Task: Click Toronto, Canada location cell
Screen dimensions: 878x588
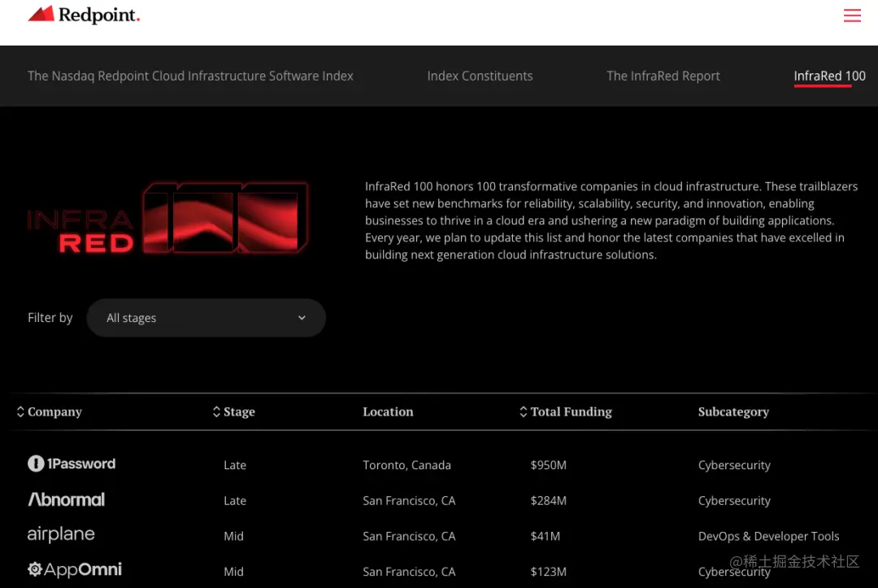Action: pyautogui.click(x=406, y=465)
